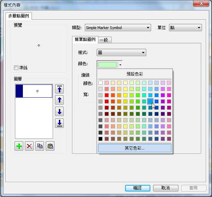Pick light pink swatch next to white

(x=107, y=83)
